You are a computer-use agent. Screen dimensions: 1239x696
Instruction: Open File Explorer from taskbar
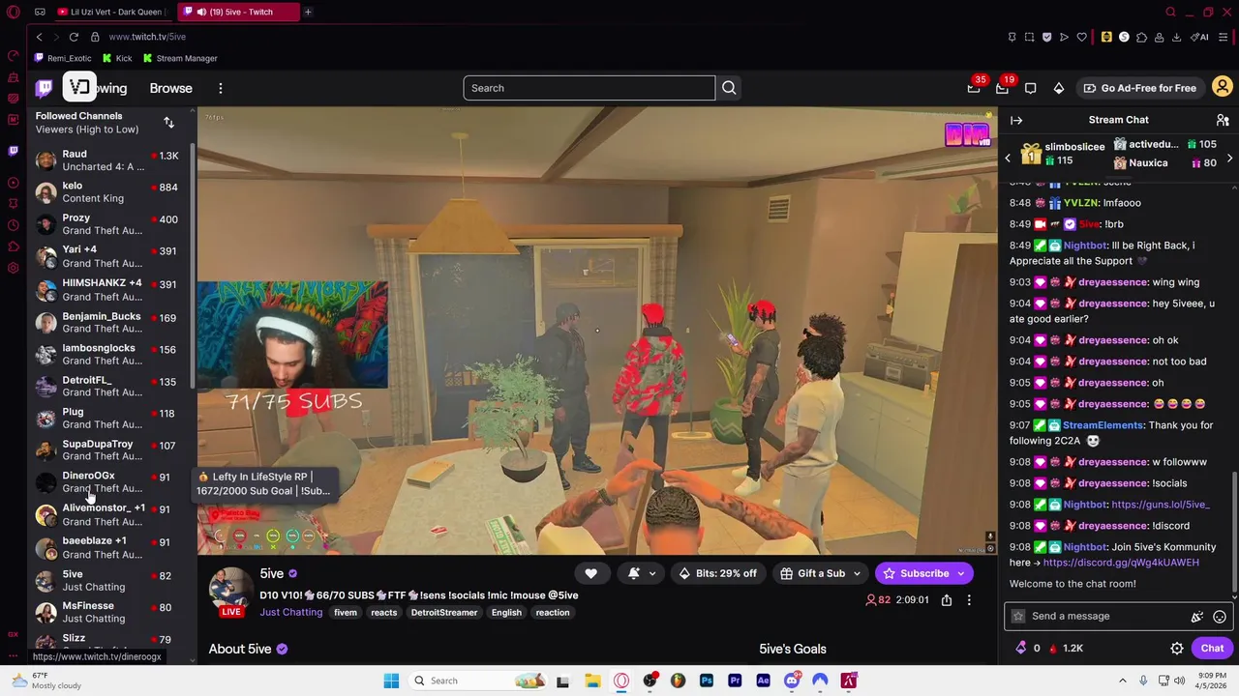pyautogui.click(x=592, y=681)
